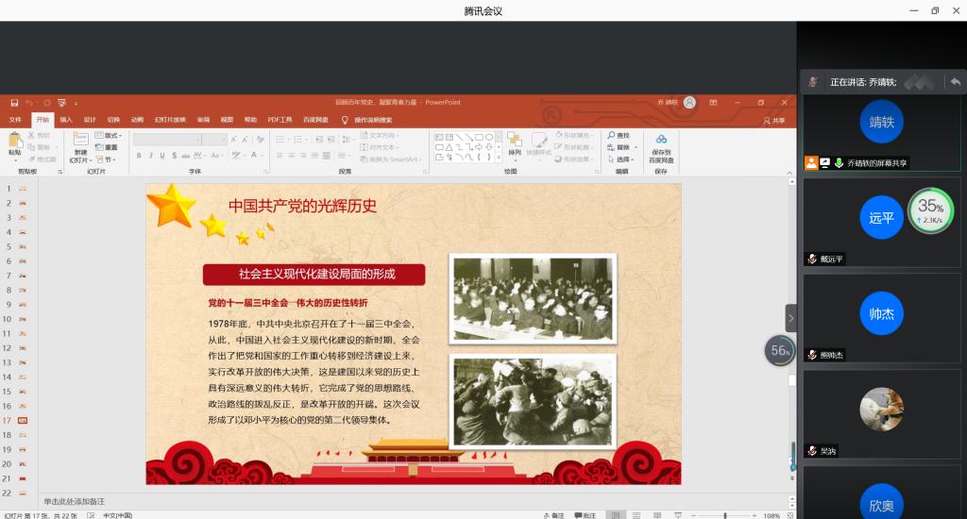Image resolution: width=967 pixels, height=519 pixels.
Task: Click the zoom slider in the status bar
Action: pyautogui.click(x=727, y=515)
